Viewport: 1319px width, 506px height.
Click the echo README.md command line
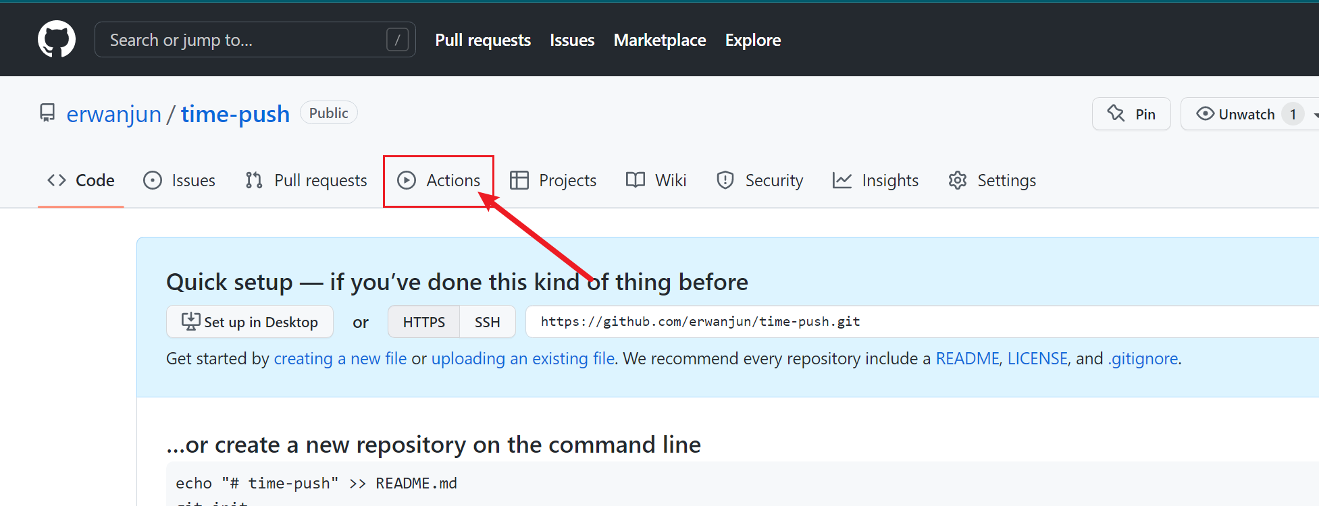pyautogui.click(x=316, y=483)
